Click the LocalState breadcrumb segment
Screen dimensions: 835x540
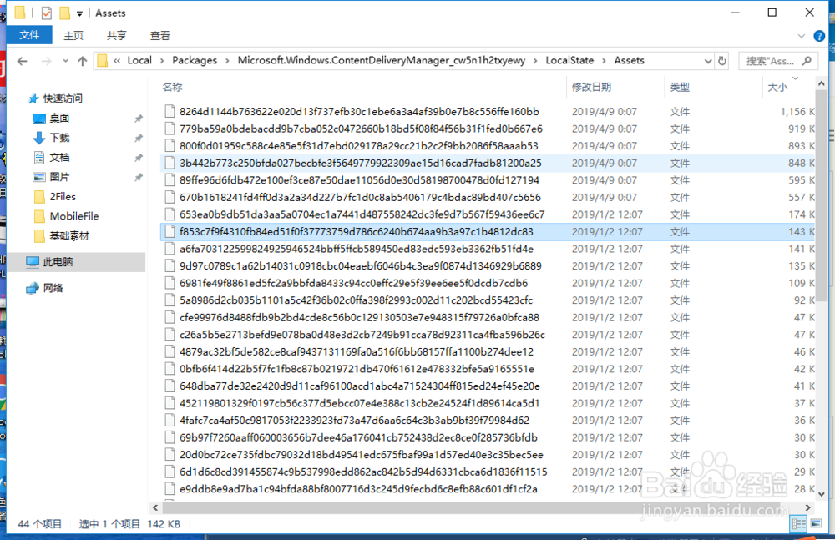569,60
